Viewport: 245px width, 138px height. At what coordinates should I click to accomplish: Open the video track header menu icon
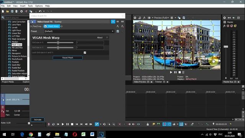3,95
